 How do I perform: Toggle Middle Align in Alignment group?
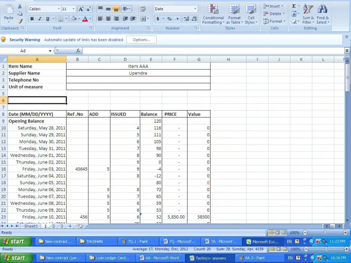pos(108,9)
